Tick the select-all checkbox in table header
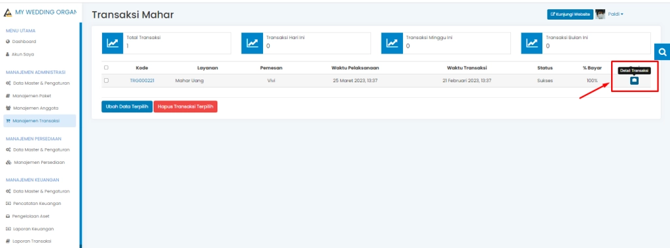This screenshot has height=248, width=670. (x=107, y=68)
